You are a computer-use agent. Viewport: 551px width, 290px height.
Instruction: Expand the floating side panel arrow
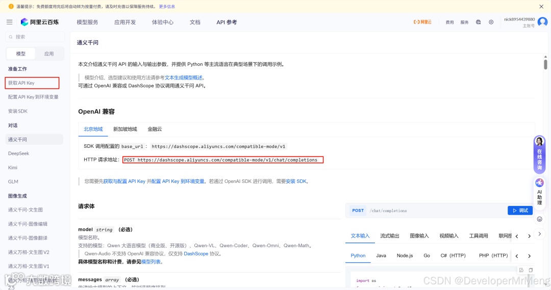(x=539, y=234)
